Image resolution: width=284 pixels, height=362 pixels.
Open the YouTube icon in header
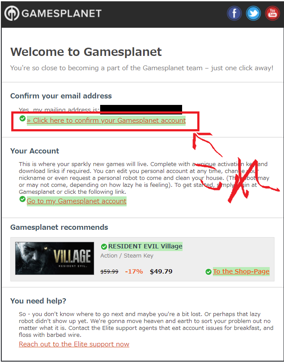pyautogui.click(x=272, y=13)
